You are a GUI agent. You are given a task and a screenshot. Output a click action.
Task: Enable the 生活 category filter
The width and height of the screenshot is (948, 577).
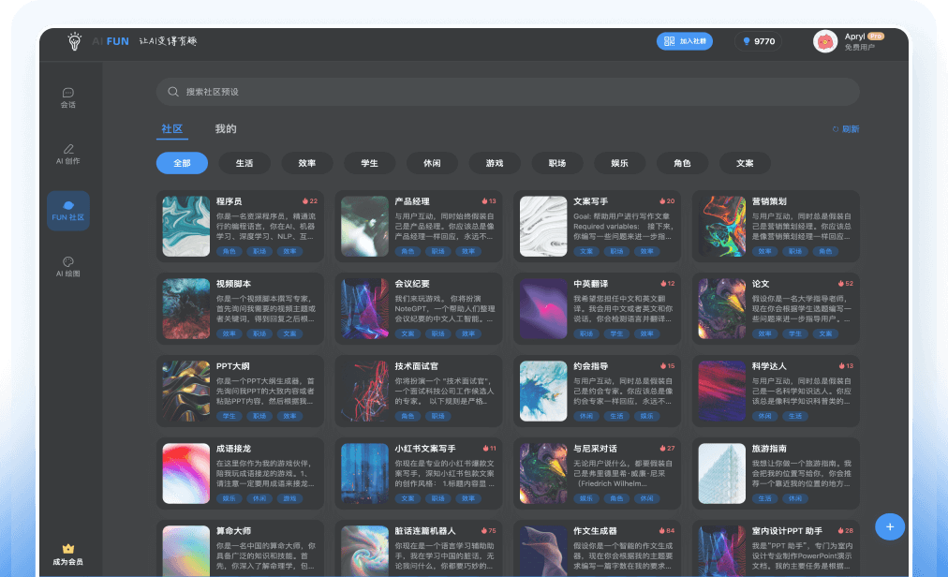(x=244, y=163)
